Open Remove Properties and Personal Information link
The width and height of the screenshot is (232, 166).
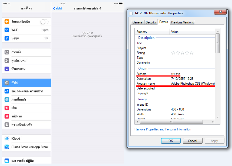pyautogui.click(x=163, y=129)
